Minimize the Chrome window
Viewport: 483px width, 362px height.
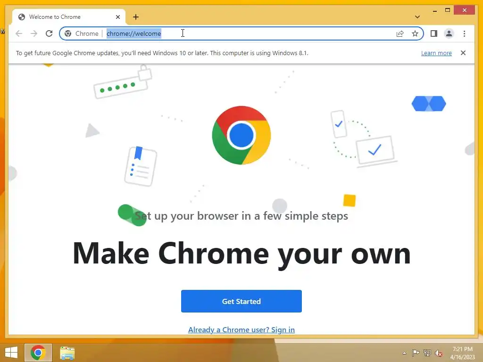[434, 10]
